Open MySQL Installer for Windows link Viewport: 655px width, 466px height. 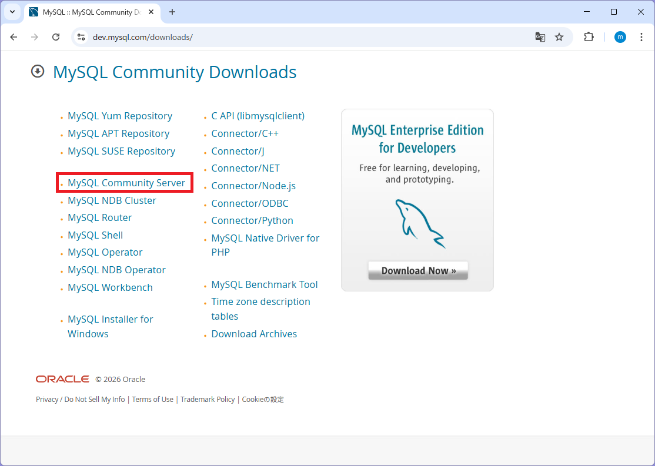(x=110, y=320)
